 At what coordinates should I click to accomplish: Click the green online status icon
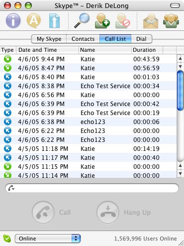pos(7,239)
